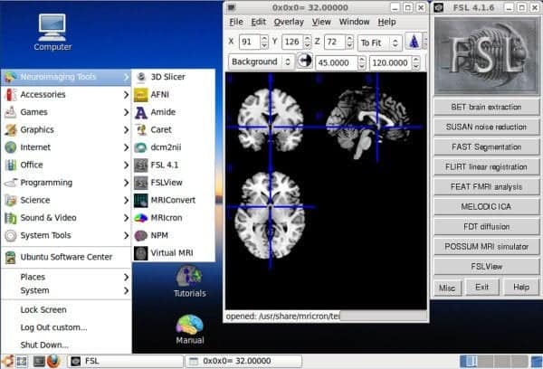Click the X coordinate field

[250, 42]
